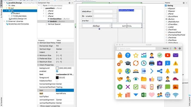Toggle the hideActionText checkbox
Screen dimensions: 191x107
57,81
